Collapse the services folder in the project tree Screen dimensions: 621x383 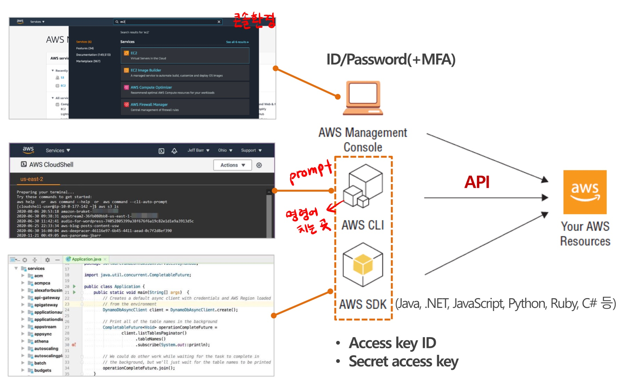16,268
